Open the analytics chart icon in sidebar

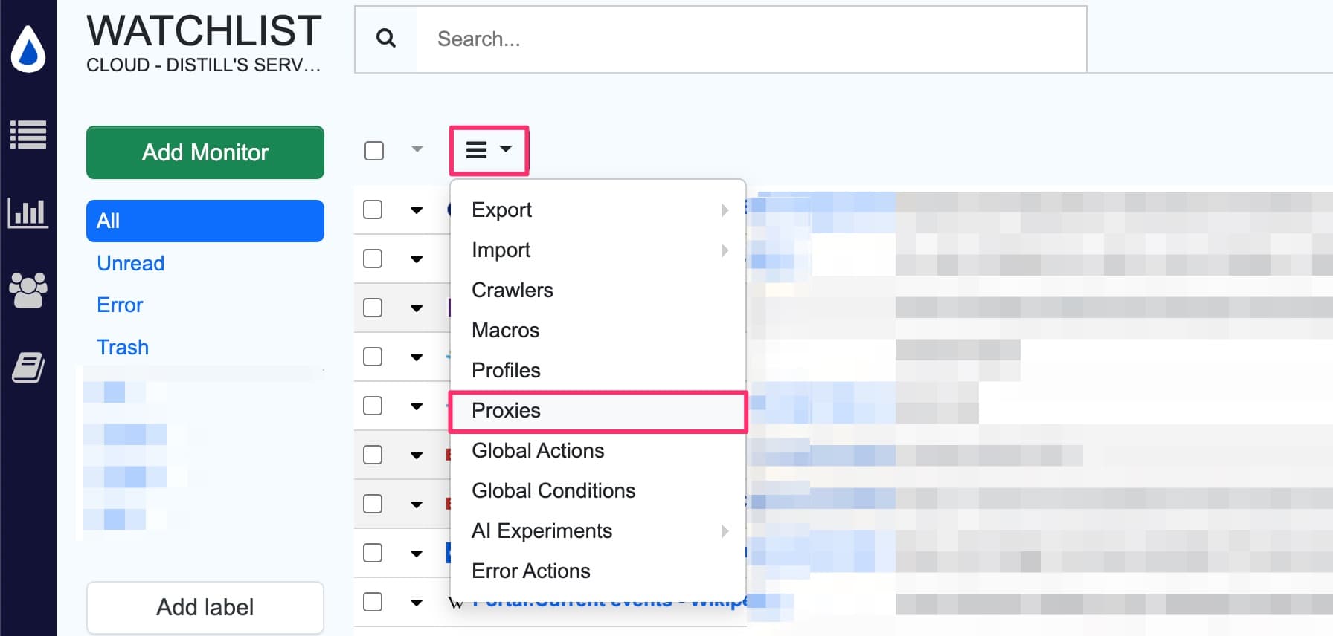pos(28,213)
